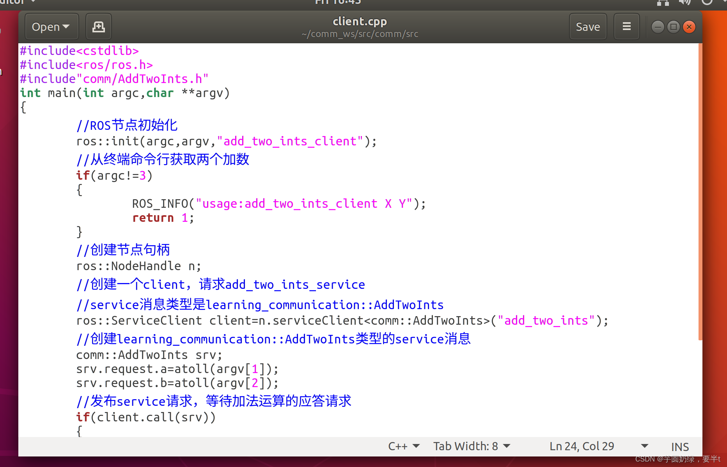
Task: Open the Ln 24, Col 29 position dropdown
Action: [x=599, y=446]
